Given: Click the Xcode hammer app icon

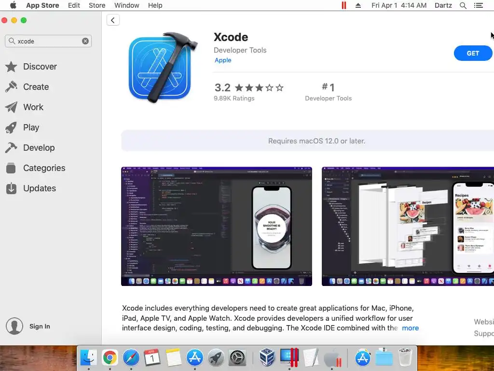Looking at the screenshot, I should [163, 68].
